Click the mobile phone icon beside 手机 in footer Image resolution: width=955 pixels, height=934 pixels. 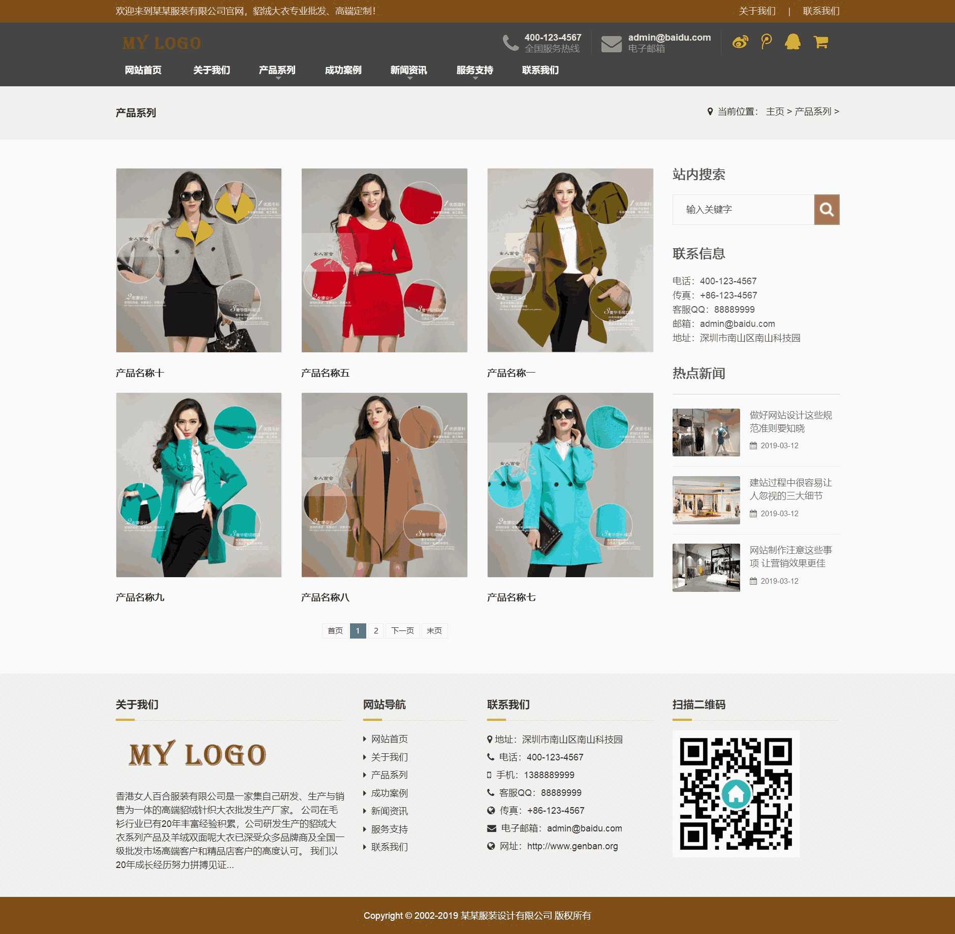pos(489,775)
